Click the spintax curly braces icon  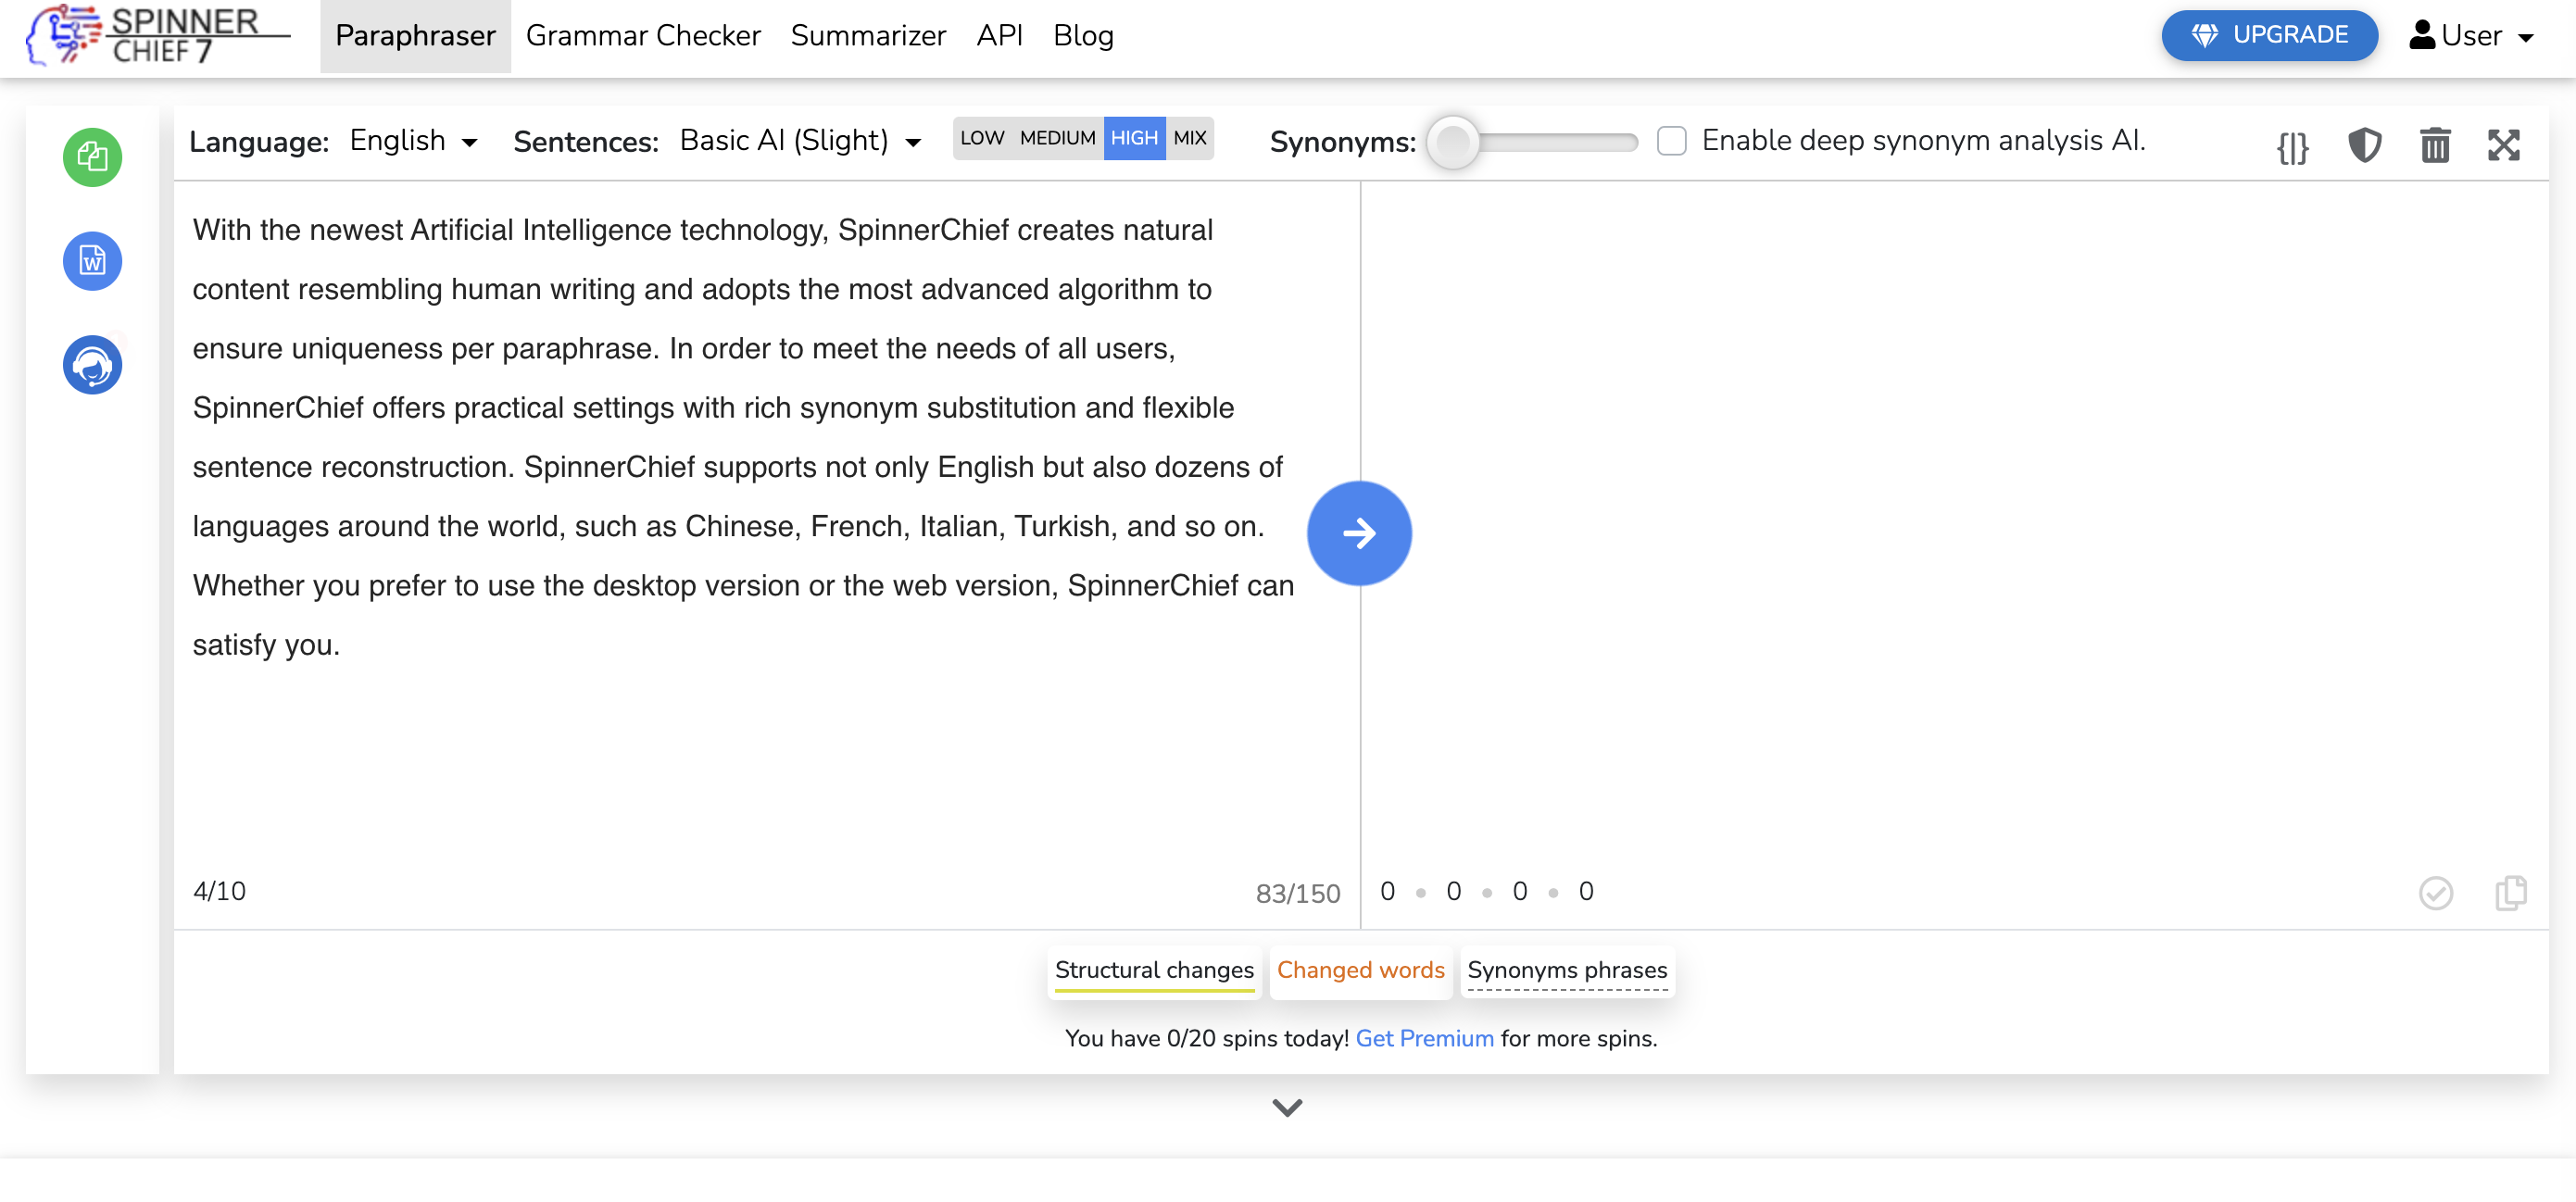[x=2292, y=147]
